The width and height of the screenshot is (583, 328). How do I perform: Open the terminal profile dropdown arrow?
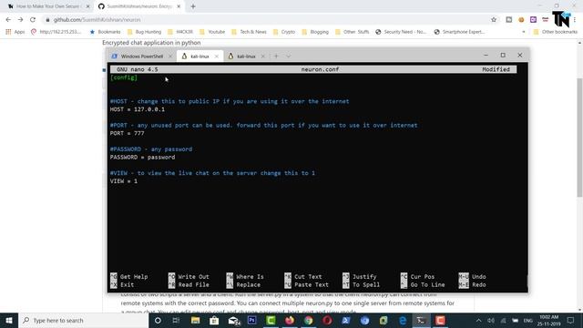pos(289,56)
